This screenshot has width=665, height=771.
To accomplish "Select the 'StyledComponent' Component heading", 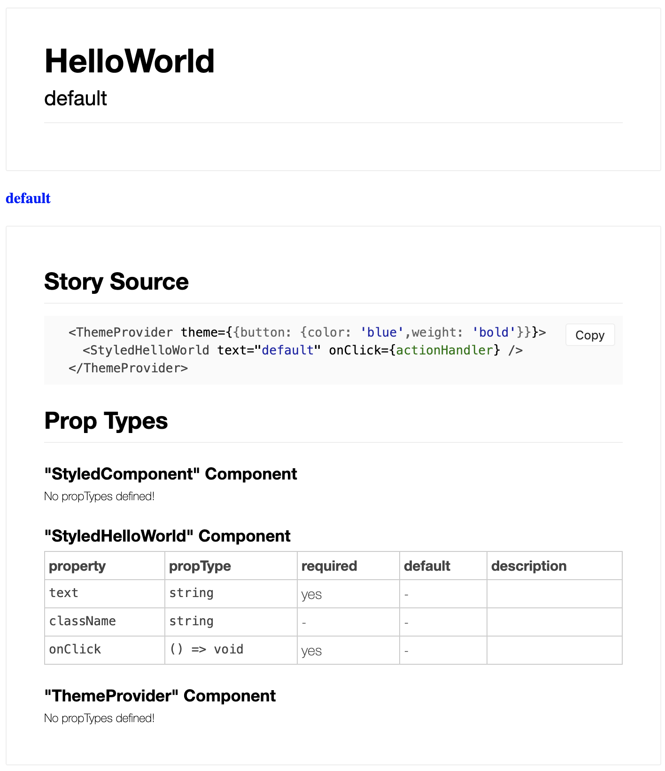I will 170,474.
